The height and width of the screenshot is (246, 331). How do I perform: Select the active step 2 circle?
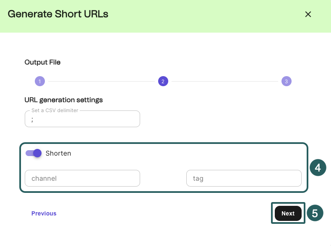(163, 81)
